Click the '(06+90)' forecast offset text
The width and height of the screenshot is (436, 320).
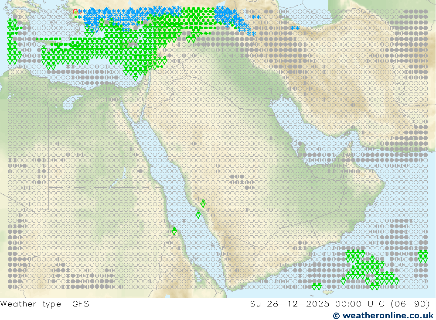[410, 303]
